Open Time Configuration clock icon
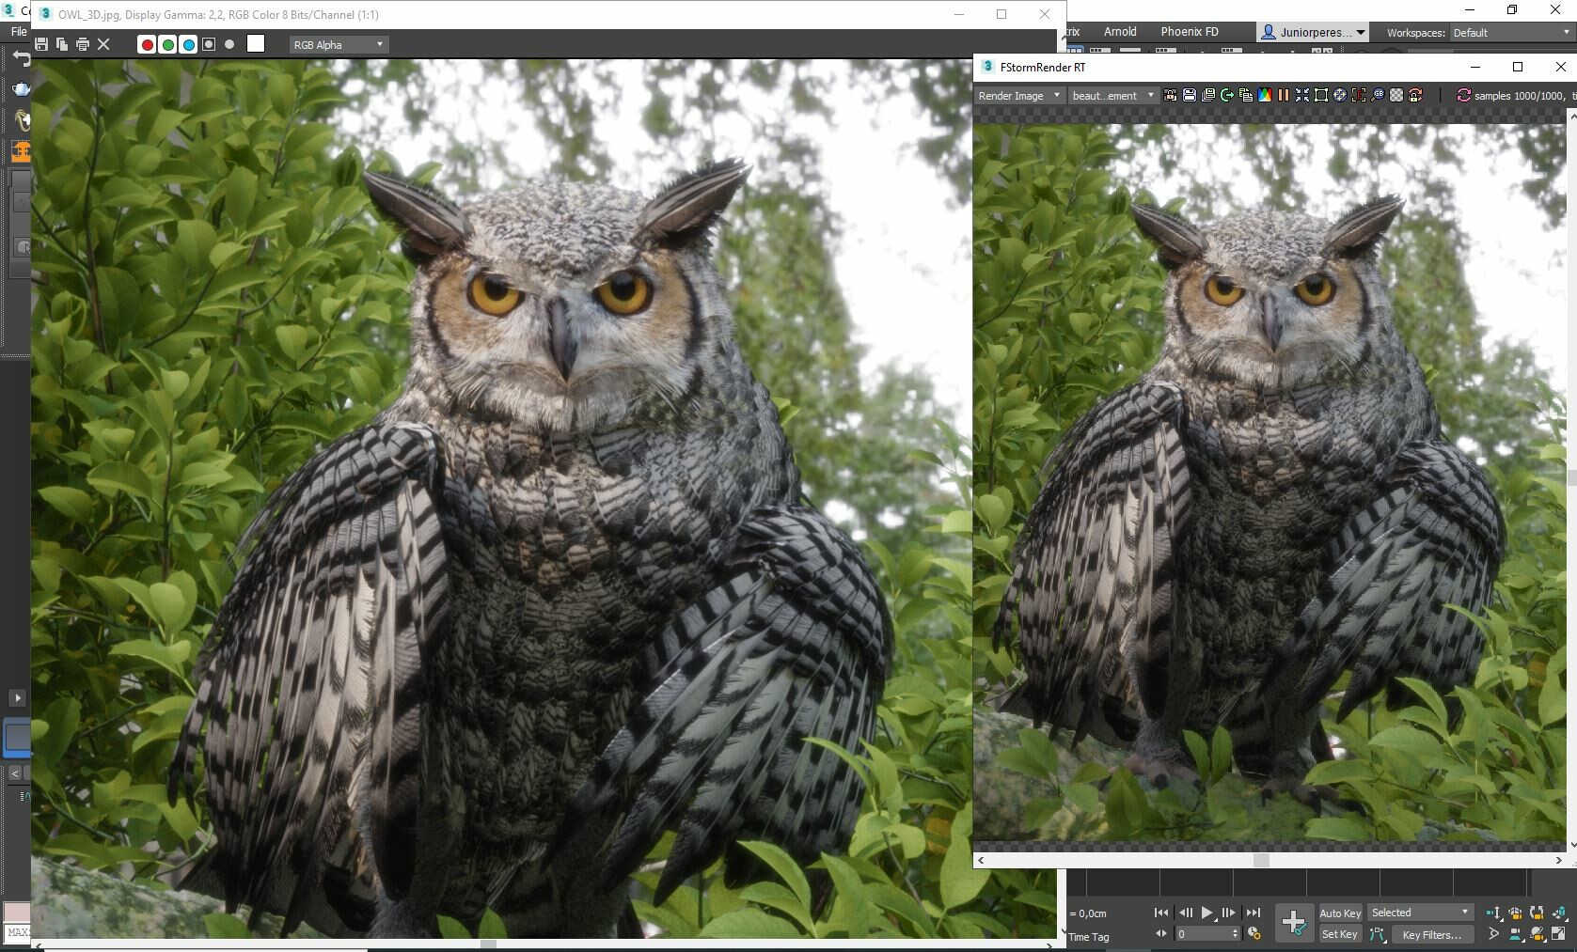 1254,934
